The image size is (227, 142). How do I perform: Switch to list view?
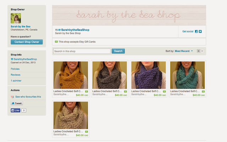(203, 51)
